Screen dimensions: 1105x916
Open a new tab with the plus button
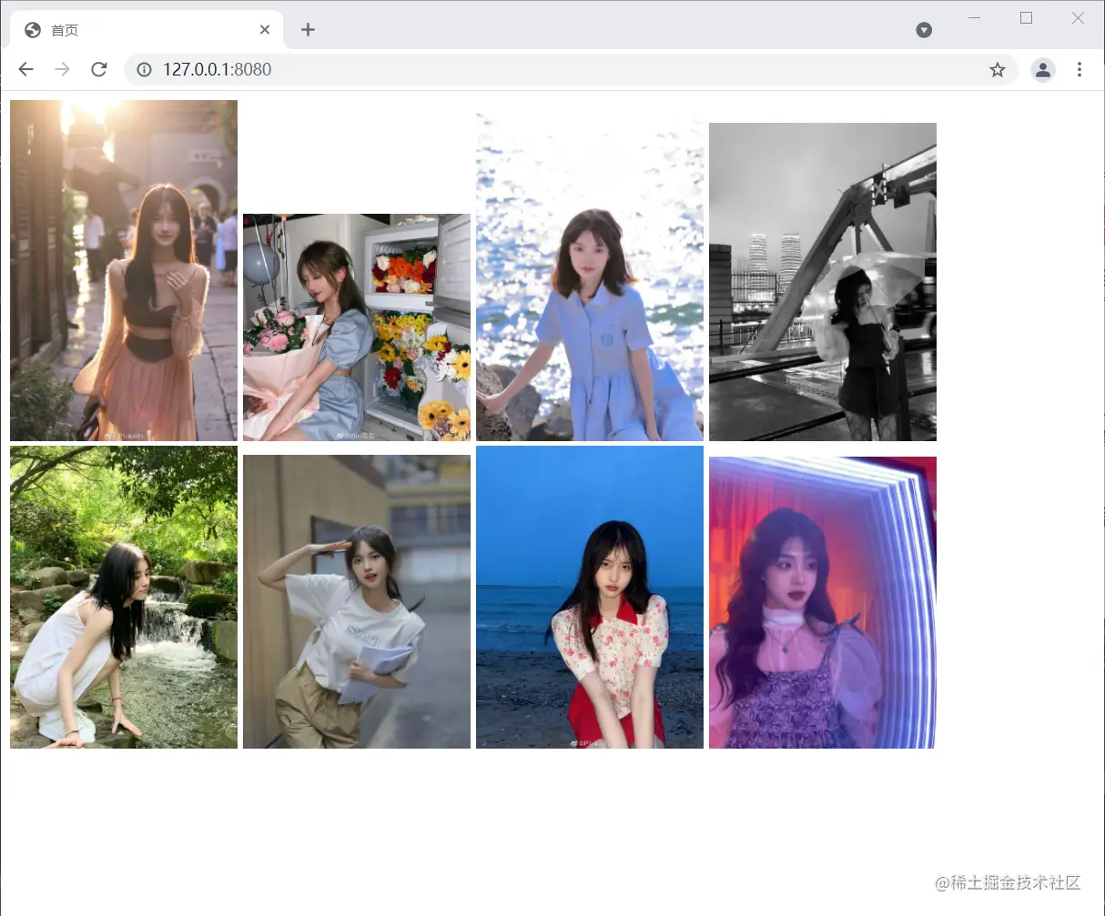pyautogui.click(x=308, y=29)
